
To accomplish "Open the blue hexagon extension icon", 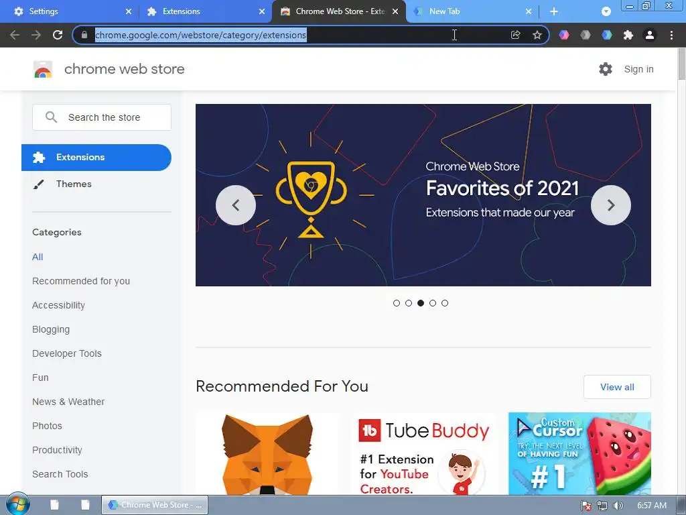I will pos(607,35).
